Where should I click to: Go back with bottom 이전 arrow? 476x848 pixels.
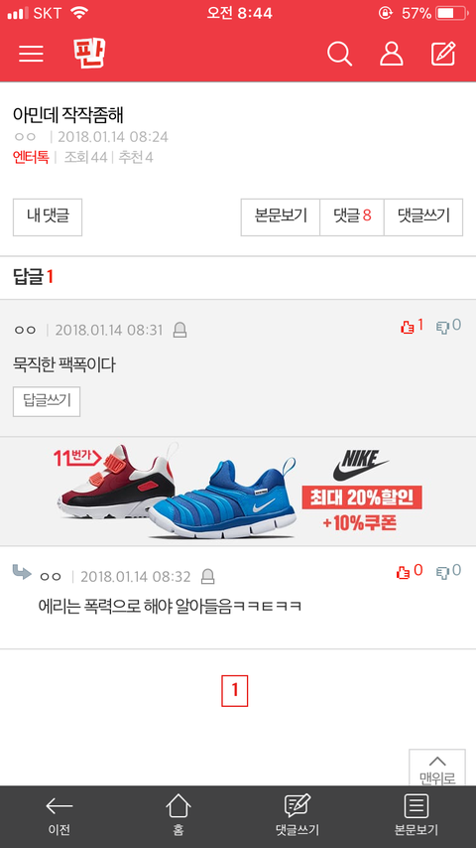(x=59, y=815)
